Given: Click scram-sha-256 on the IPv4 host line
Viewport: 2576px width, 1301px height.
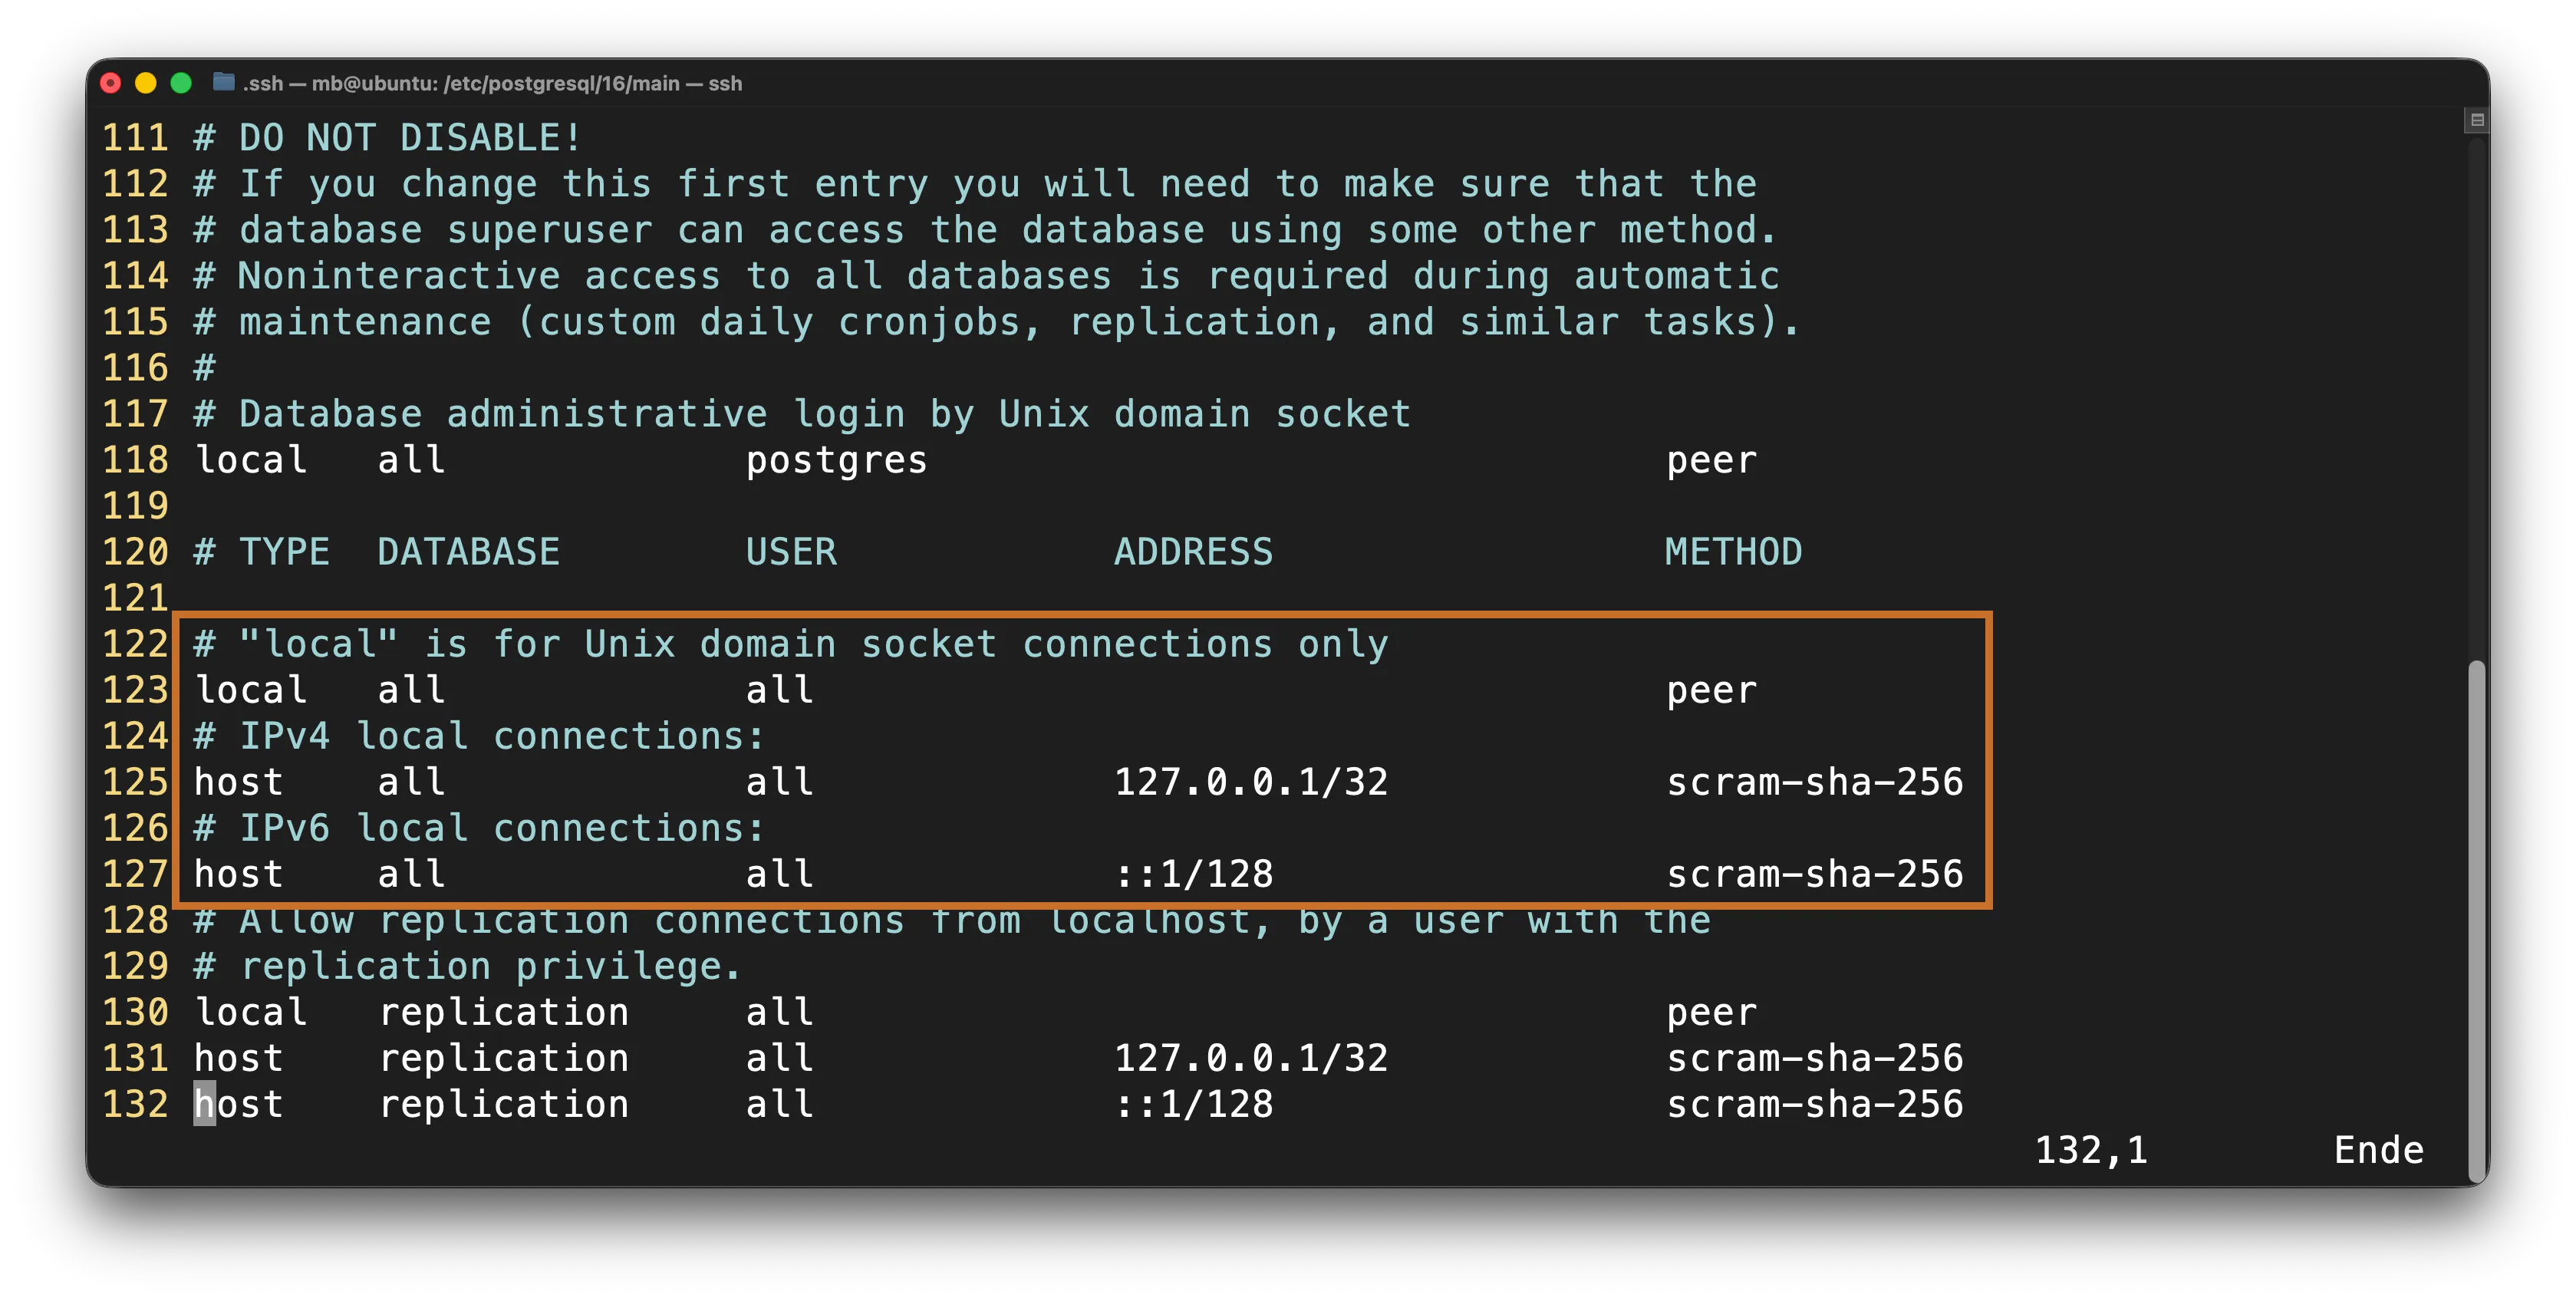Looking at the screenshot, I should point(1815,782).
